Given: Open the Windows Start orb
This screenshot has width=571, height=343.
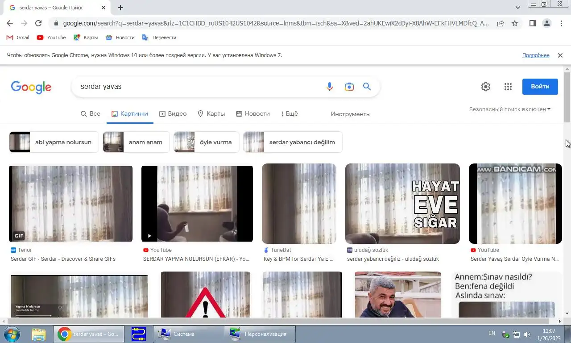Looking at the screenshot, I should (11, 334).
